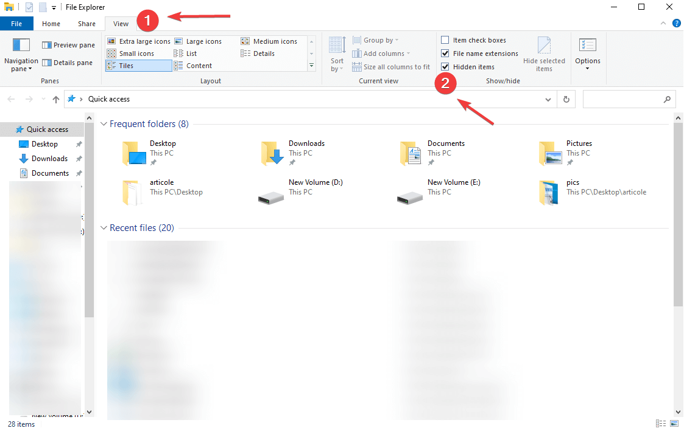Click the New folder icon in title bar
This screenshot has width=684, height=431.
pyautogui.click(x=42, y=7)
